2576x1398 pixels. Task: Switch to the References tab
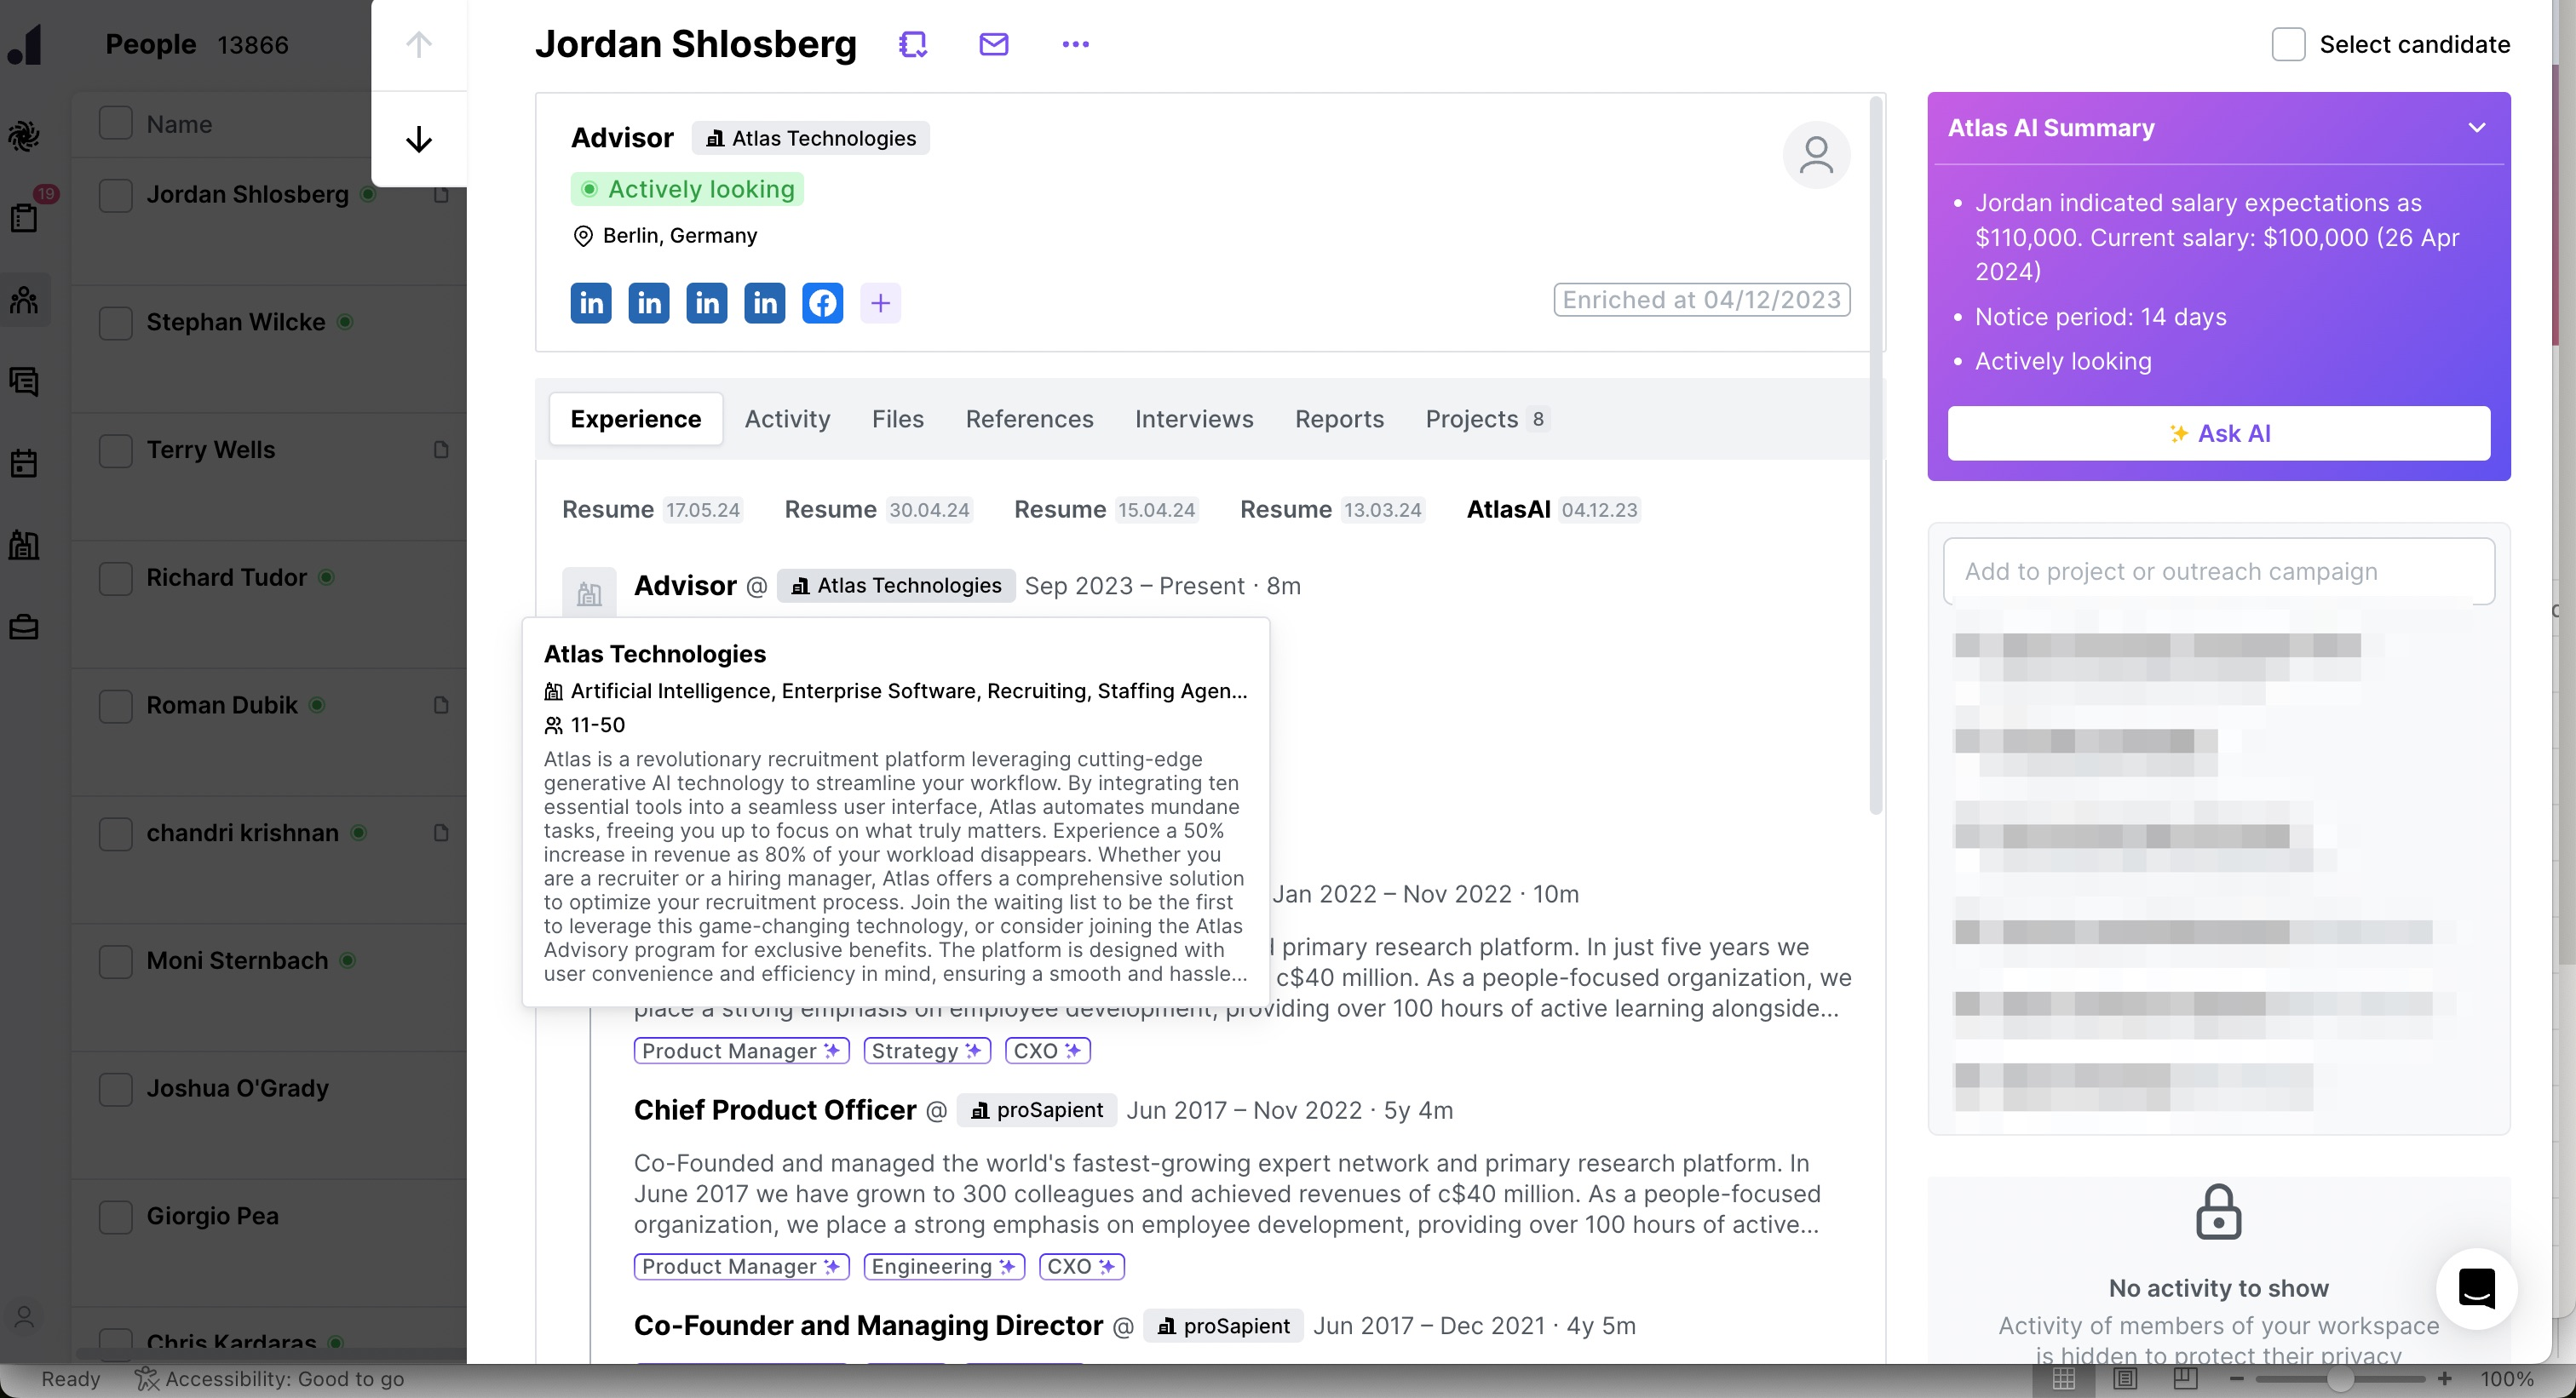click(1029, 419)
